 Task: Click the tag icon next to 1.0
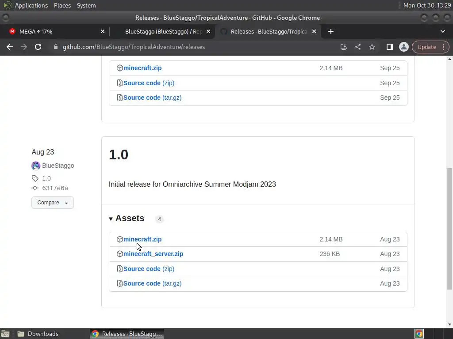point(35,178)
